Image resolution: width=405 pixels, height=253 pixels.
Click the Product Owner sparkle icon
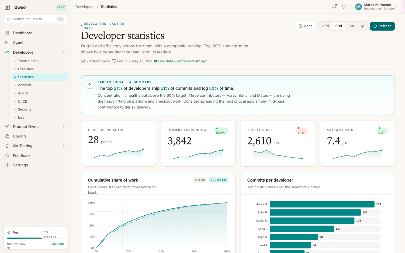point(7,126)
